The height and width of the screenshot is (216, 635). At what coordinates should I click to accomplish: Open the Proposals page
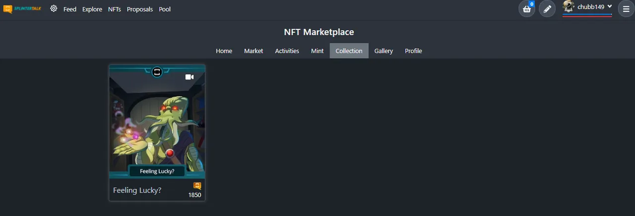pos(140,9)
